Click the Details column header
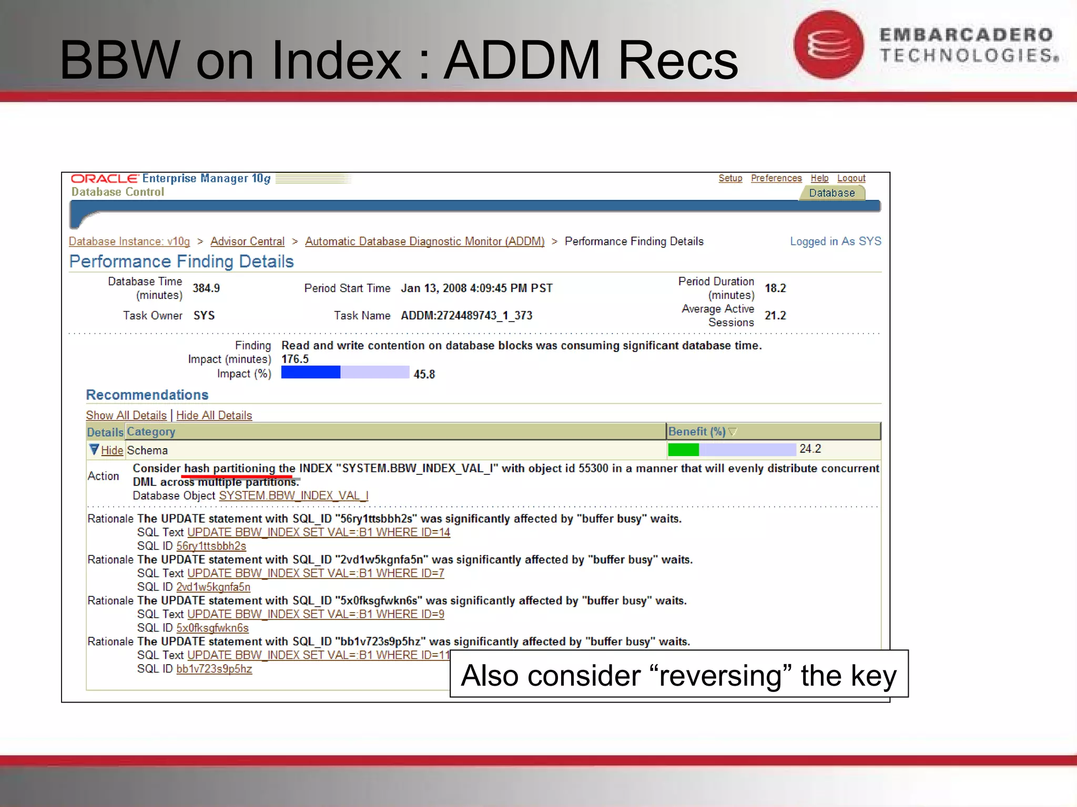Image resolution: width=1077 pixels, height=807 pixels. click(105, 432)
